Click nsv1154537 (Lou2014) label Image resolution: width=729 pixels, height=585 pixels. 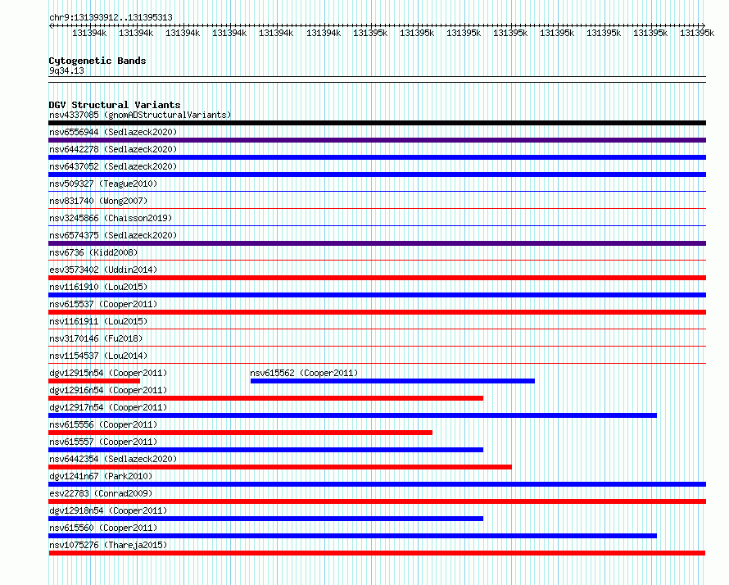pyautogui.click(x=98, y=356)
